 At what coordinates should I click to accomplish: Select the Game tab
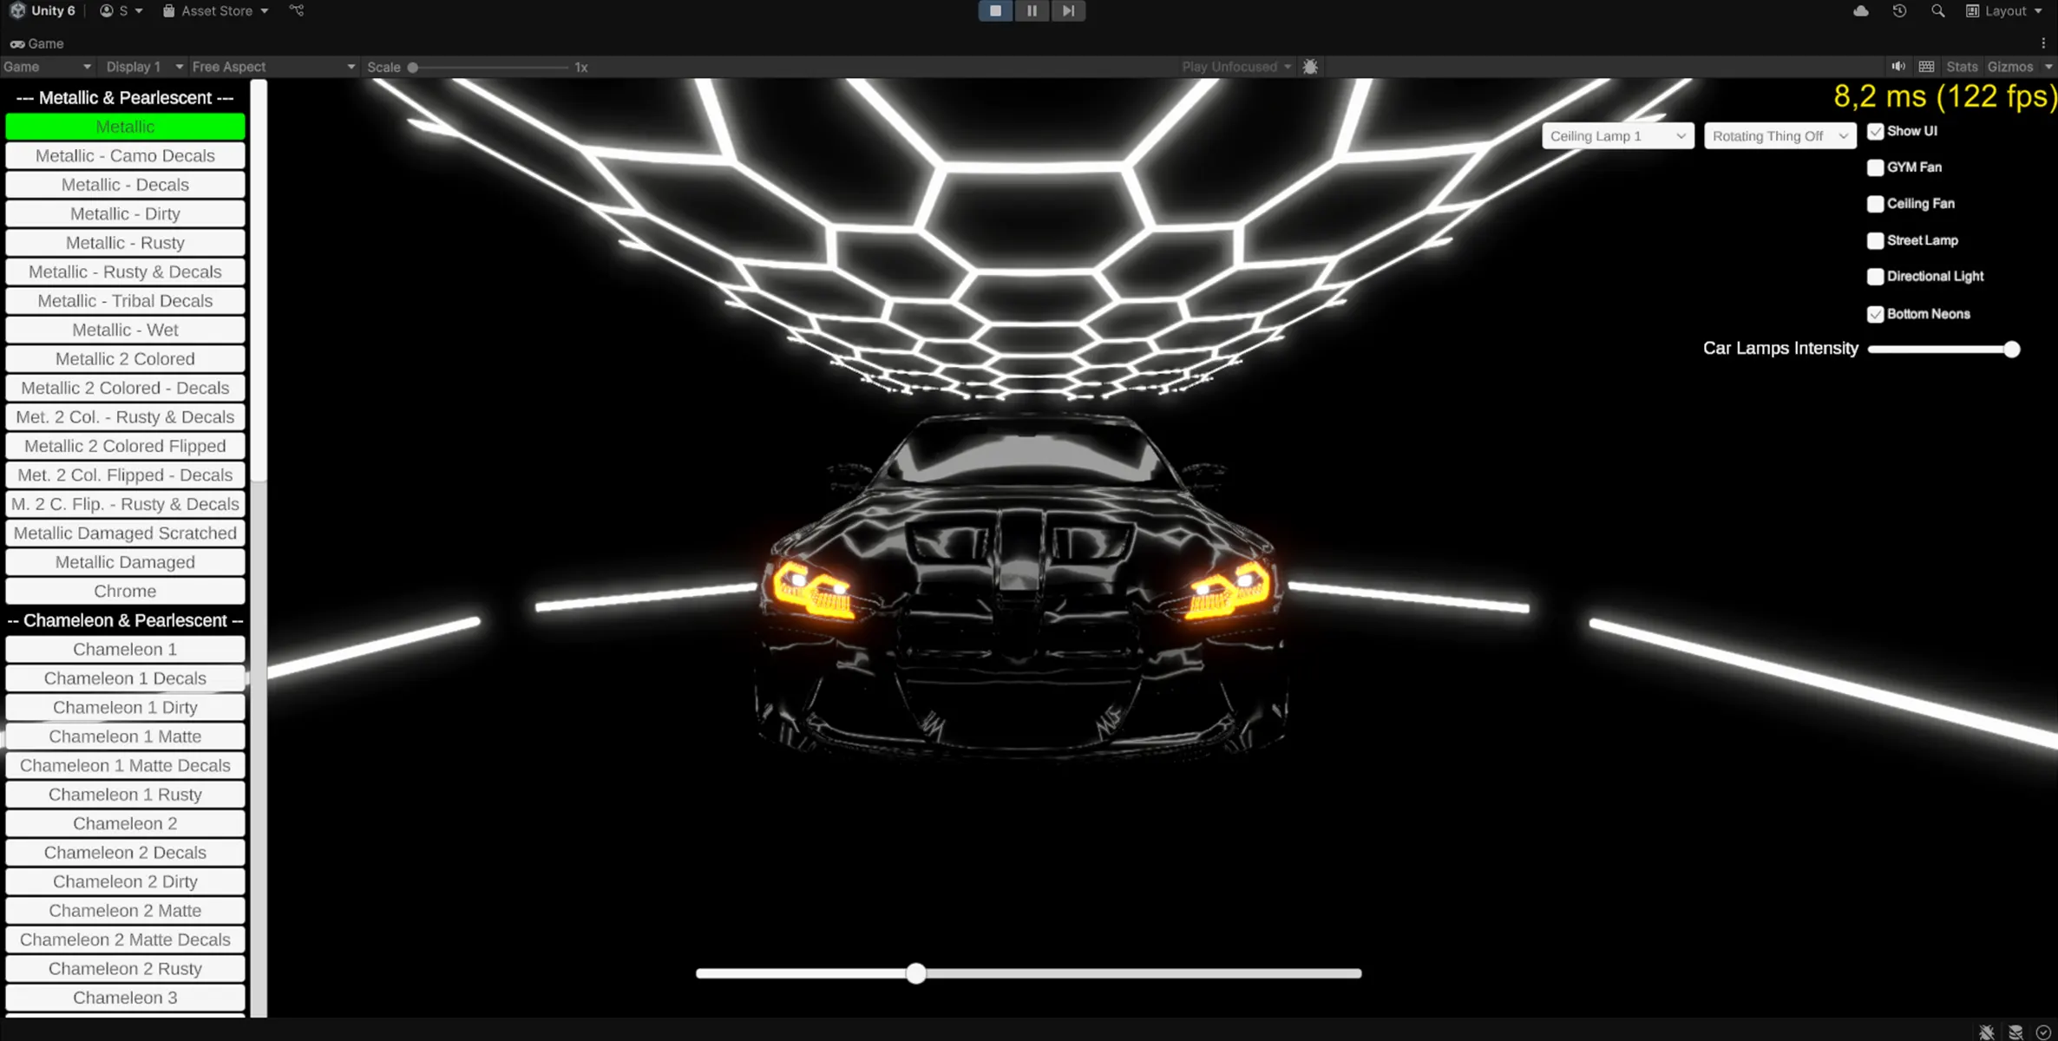[x=36, y=43]
